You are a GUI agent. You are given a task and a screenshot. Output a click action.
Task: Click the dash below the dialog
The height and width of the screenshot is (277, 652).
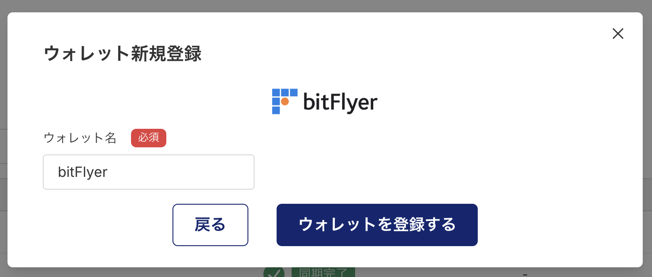(x=525, y=274)
